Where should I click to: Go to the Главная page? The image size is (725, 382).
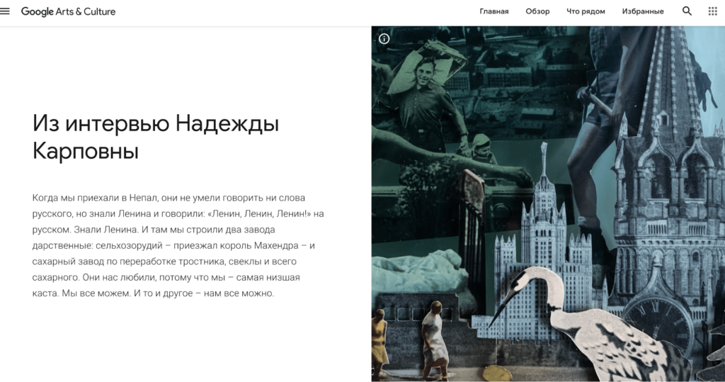click(x=493, y=11)
